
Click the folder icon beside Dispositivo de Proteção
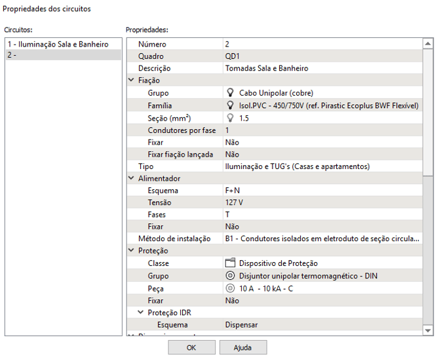pyautogui.click(x=230, y=263)
